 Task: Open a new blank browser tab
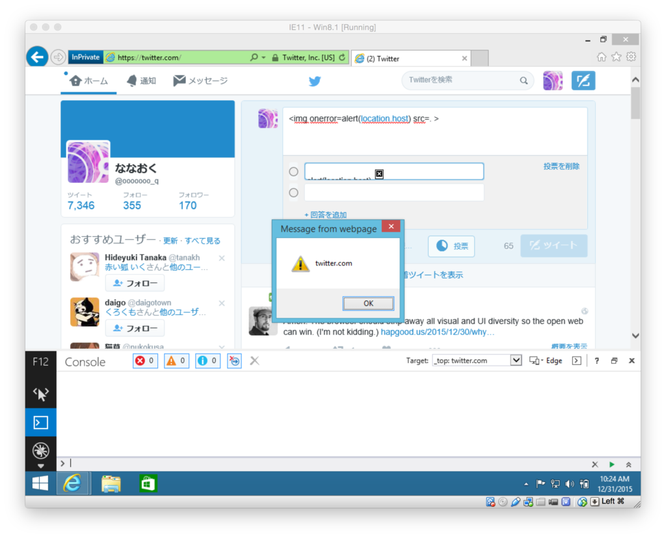479,59
